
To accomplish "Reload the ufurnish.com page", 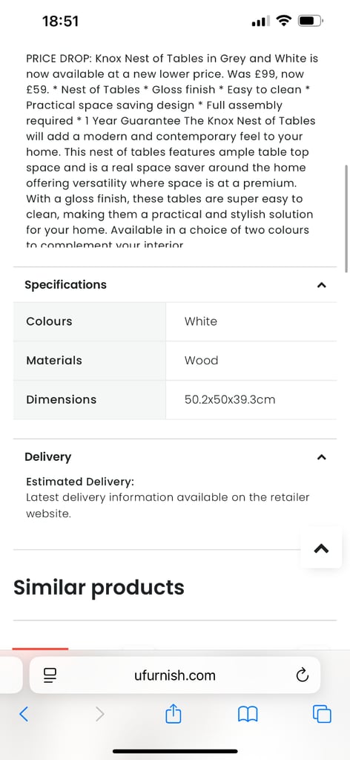I will pos(302,675).
